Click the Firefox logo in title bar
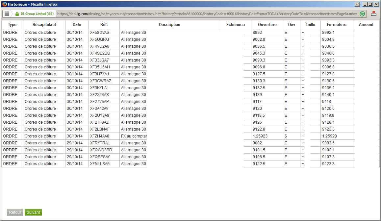381x221 pixels. (x=4, y=4)
